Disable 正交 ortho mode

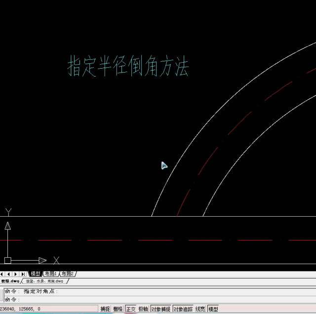click(130, 309)
